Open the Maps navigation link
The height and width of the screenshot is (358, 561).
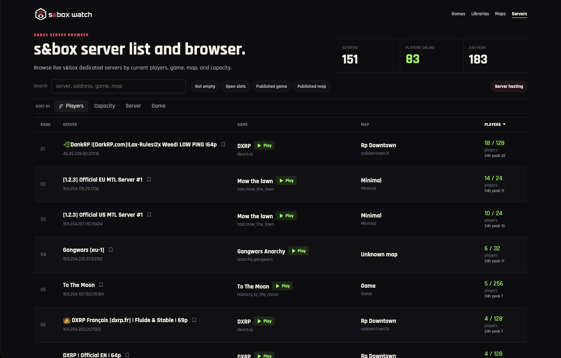click(500, 14)
